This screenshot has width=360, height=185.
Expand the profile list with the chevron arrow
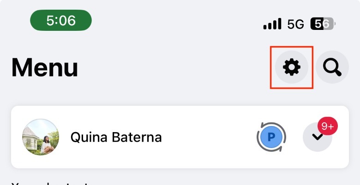(x=317, y=137)
